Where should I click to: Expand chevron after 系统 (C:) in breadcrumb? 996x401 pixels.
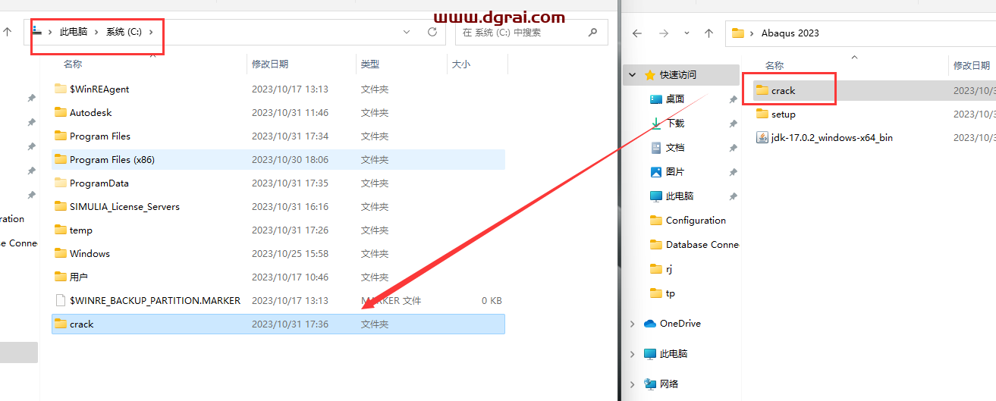(x=151, y=32)
